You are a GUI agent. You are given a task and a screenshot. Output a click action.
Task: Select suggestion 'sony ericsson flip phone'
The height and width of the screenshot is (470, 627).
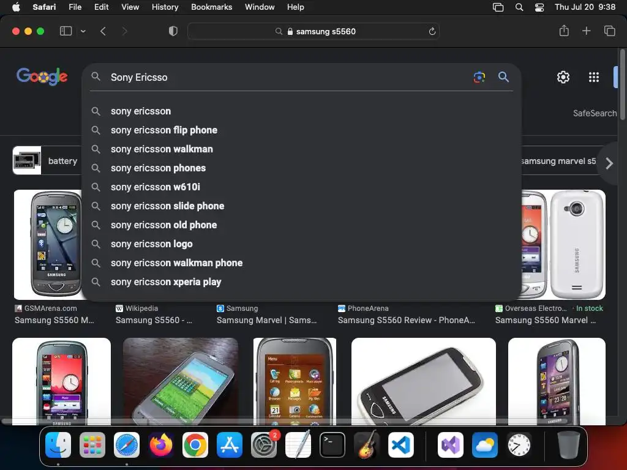[301, 130]
